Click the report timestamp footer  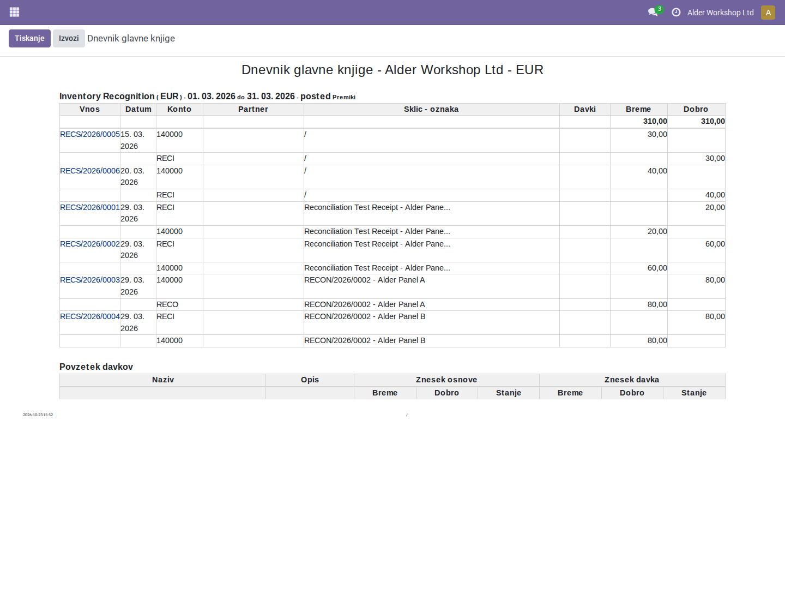coord(38,415)
